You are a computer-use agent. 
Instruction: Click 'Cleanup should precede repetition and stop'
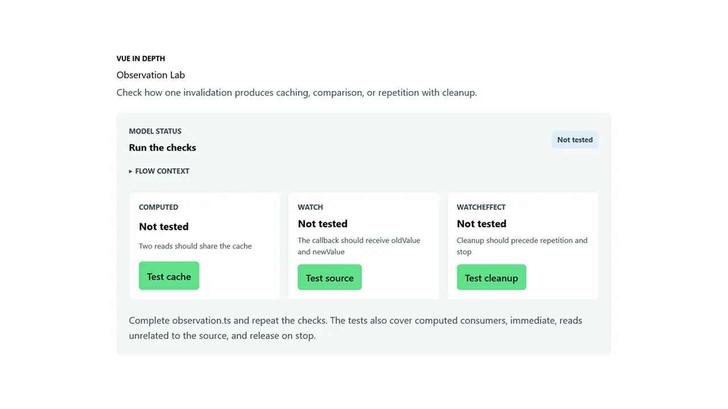(522, 246)
